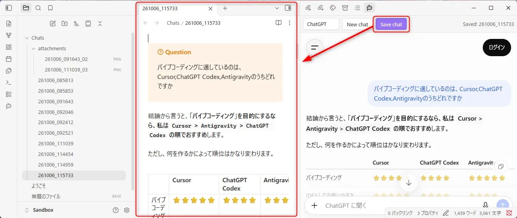Collapse all folders icon in explorer
The height and width of the screenshot is (218, 517).
tap(100, 24)
